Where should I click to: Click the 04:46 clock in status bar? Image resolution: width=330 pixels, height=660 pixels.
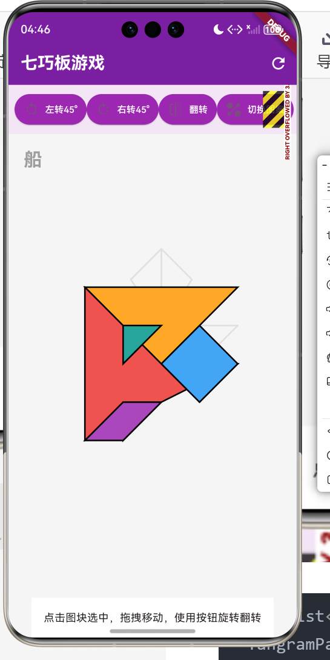pyautogui.click(x=35, y=30)
